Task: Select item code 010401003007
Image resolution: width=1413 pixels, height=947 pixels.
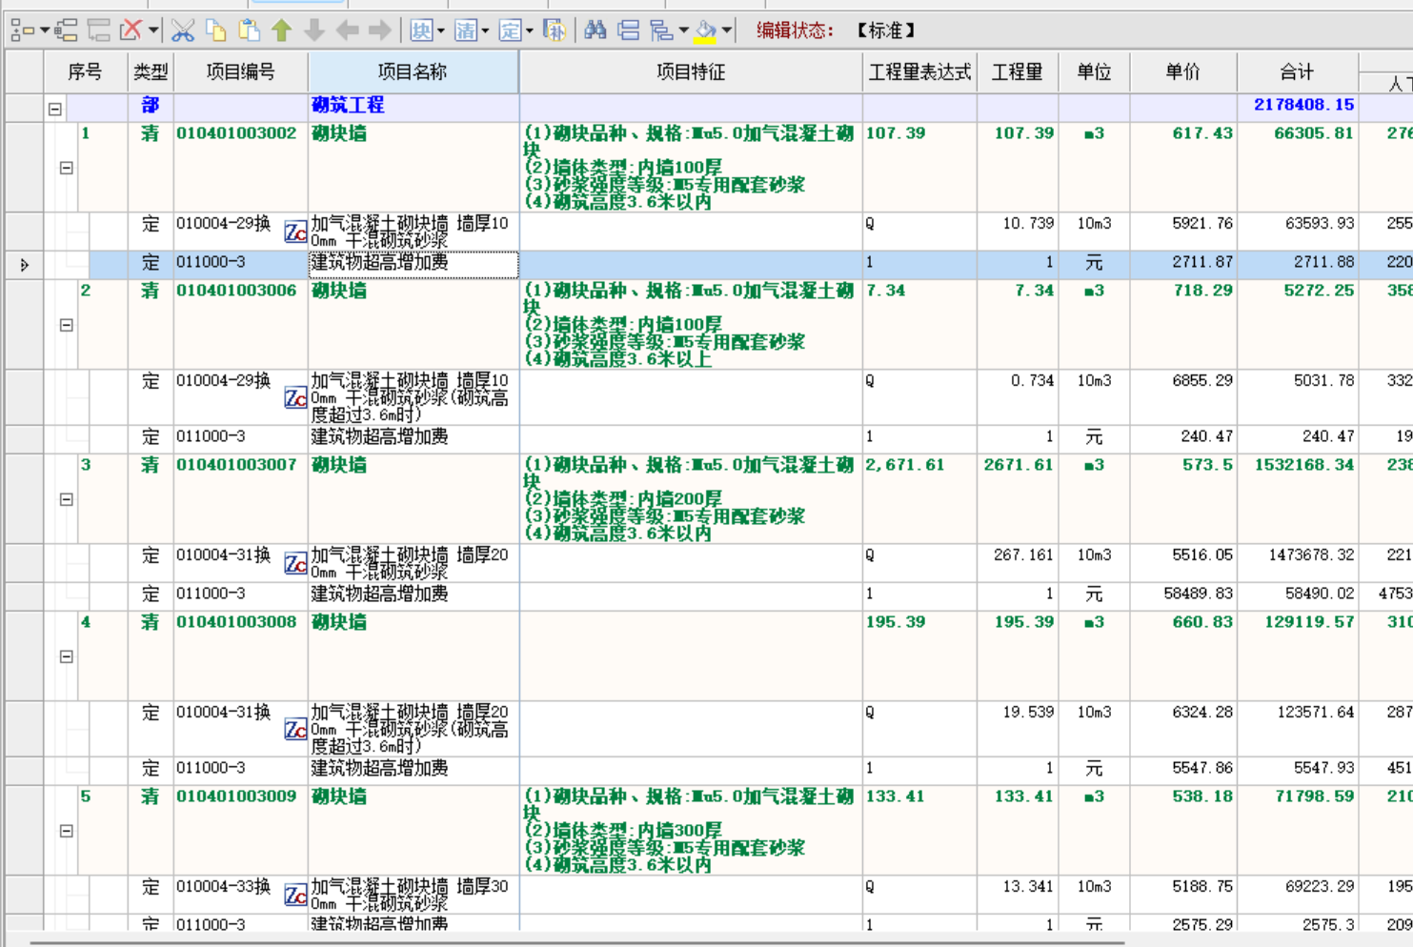Action: (x=236, y=465)
